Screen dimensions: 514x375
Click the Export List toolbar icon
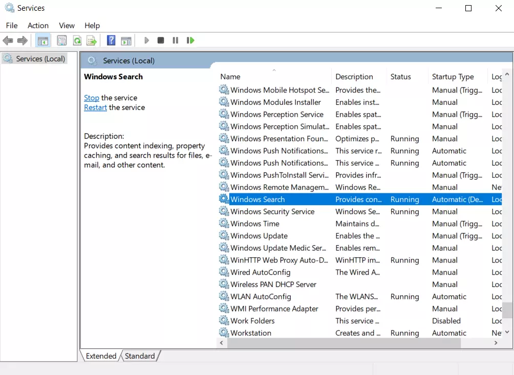pos(92,40)
